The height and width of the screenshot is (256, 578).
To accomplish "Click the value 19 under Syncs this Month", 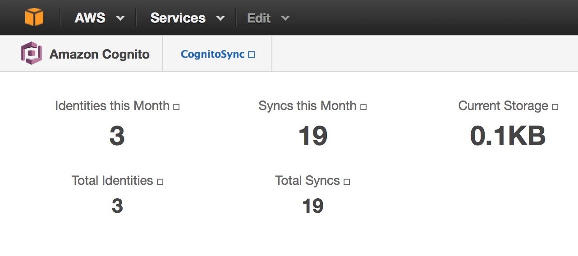I will [x=312, y=136].
